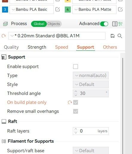
Task: Save the current process preset
Action: [x=113, y=36]
